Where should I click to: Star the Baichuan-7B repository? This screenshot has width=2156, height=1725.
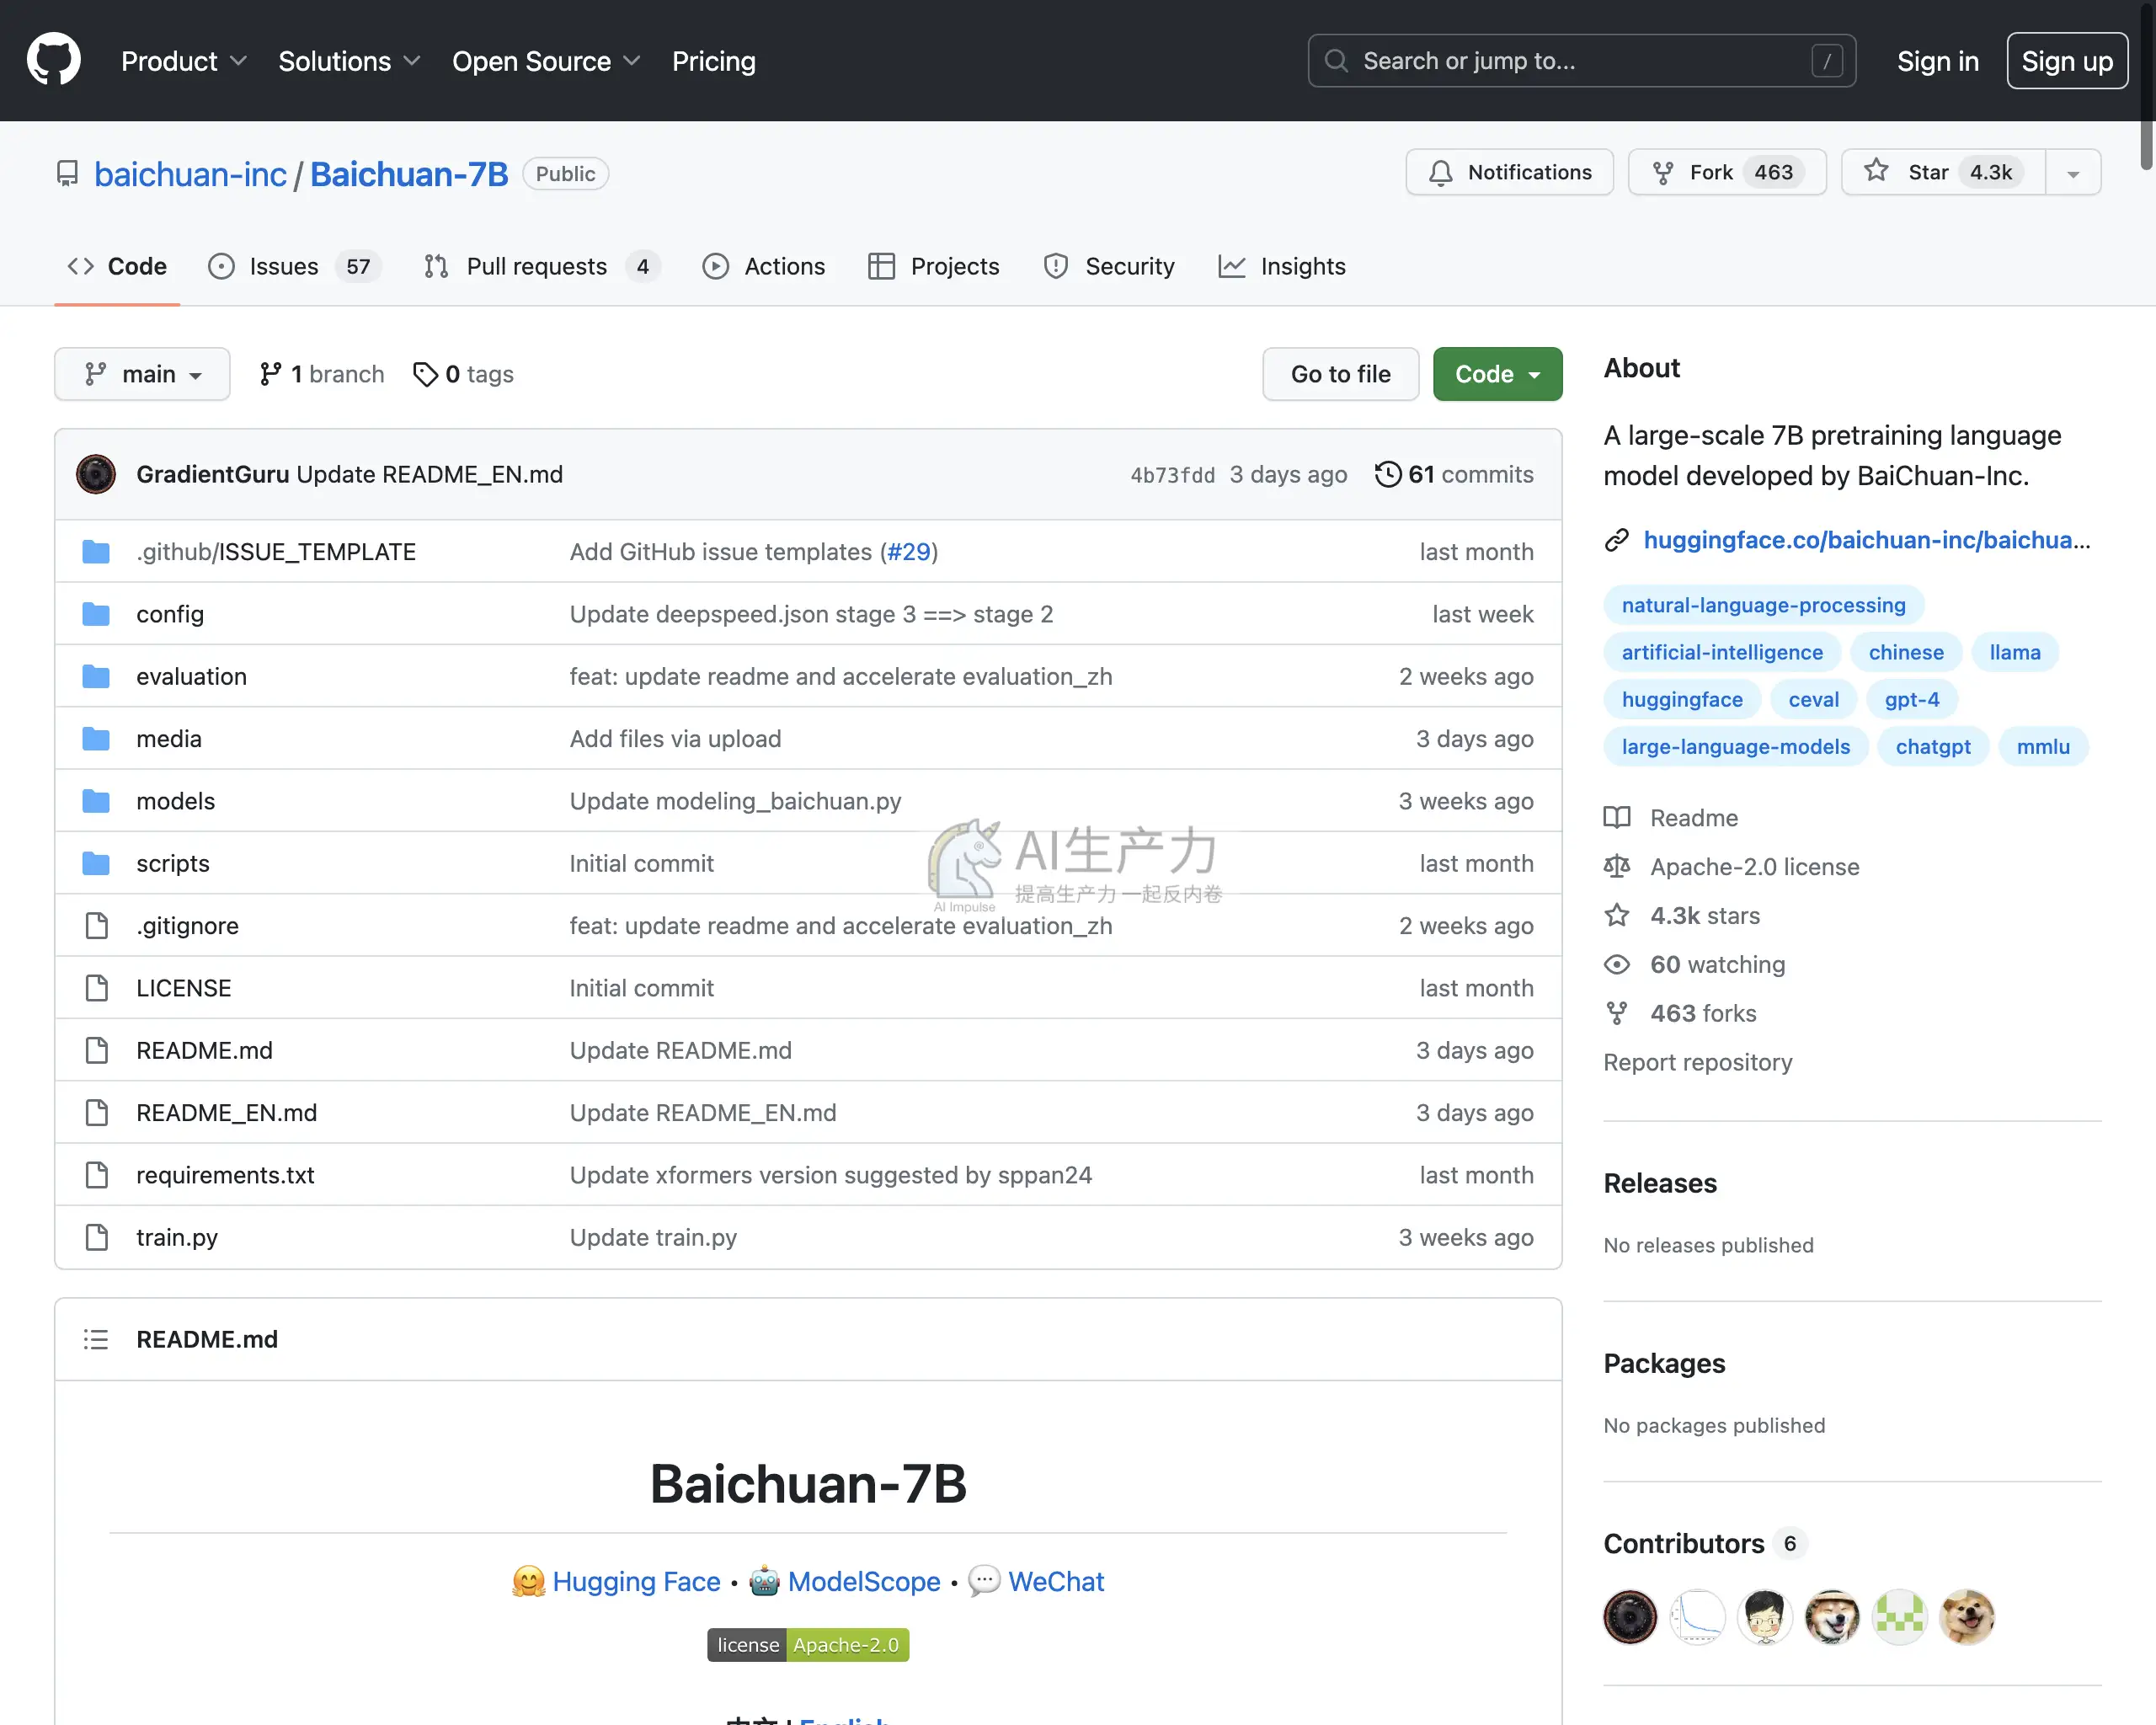click(1943, 172)
